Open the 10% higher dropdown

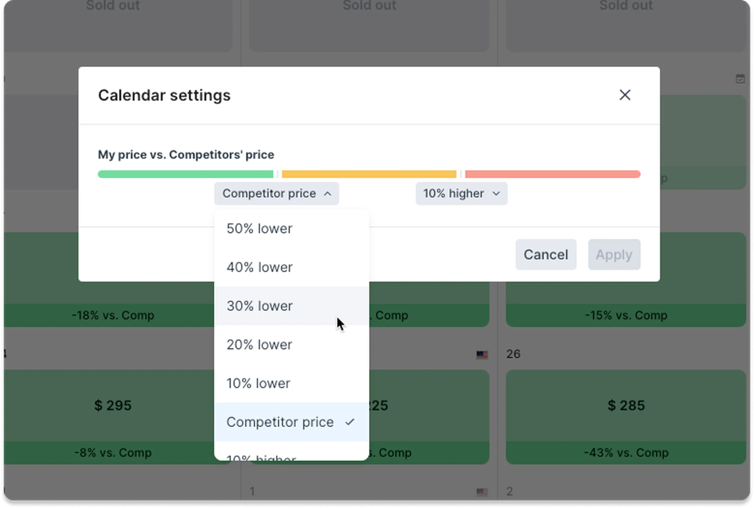(461, 193)
